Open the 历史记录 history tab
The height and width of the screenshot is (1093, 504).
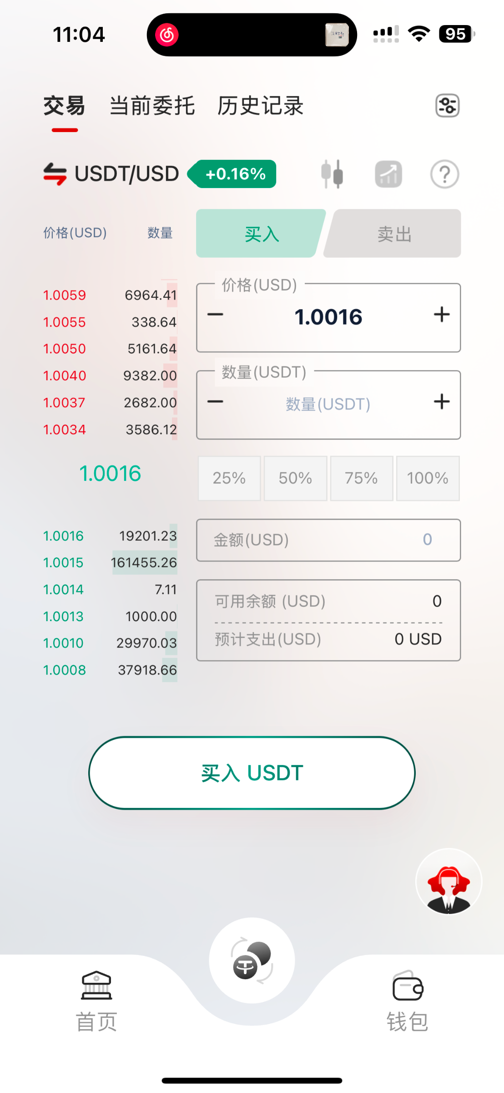[x=260, y=106]
